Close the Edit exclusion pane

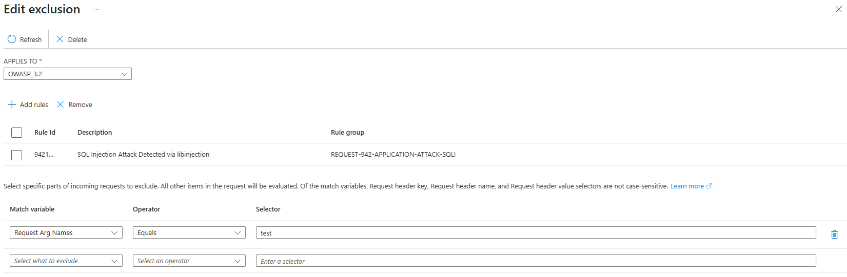pos(838,9)
